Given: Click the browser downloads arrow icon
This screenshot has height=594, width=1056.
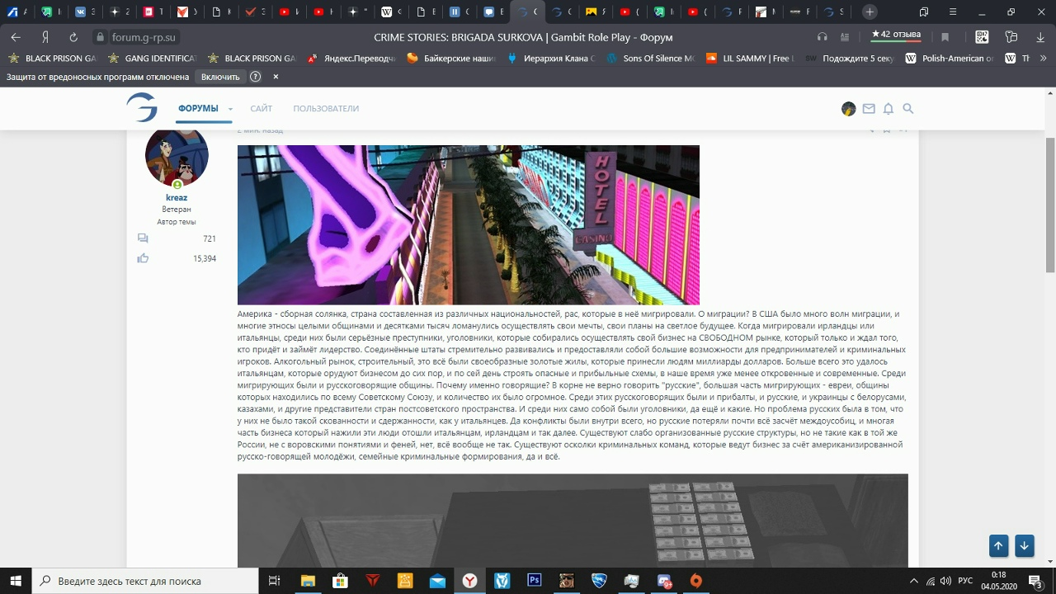Looking at the screenshot, I should pos(1040,37).
